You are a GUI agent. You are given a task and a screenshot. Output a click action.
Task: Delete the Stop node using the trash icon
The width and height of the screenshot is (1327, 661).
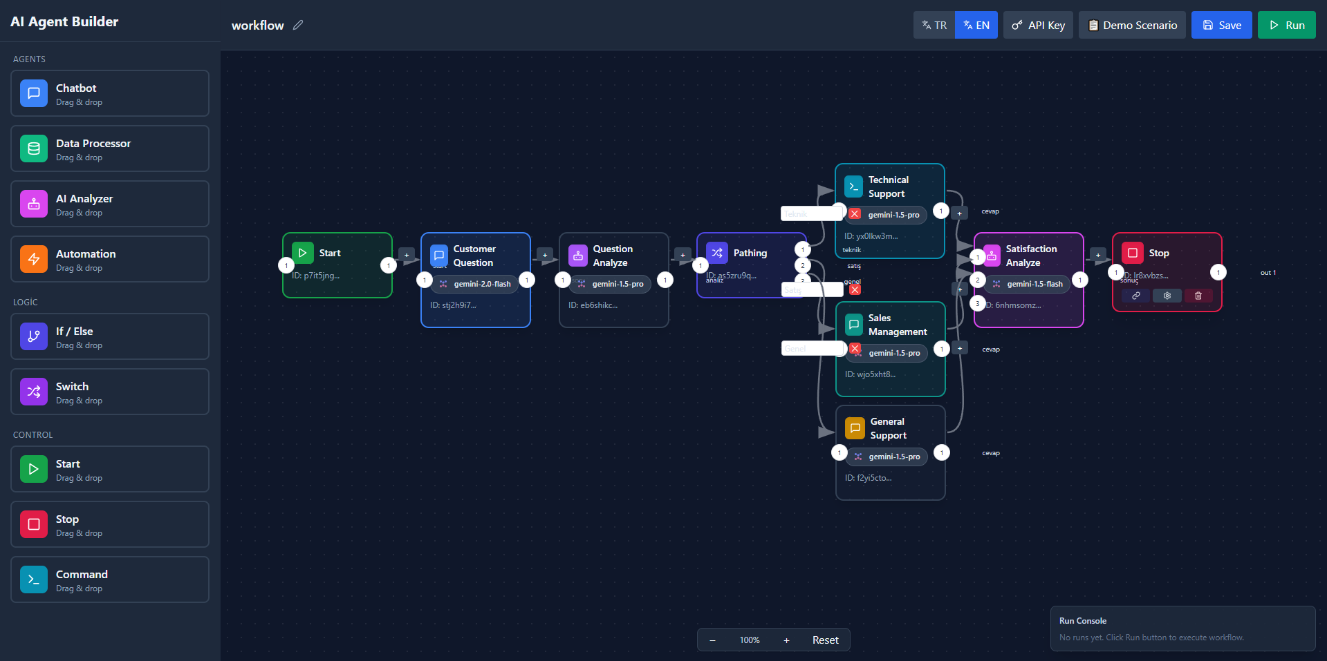1198,296
